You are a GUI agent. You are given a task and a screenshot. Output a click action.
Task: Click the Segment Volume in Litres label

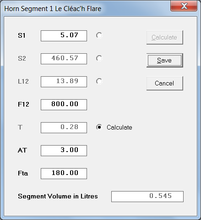point(58,196)
